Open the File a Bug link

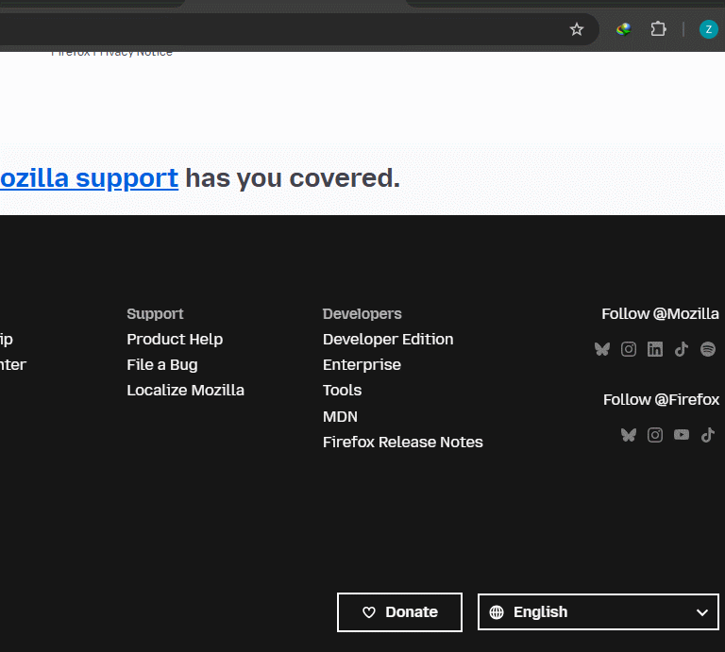point(162,364)
